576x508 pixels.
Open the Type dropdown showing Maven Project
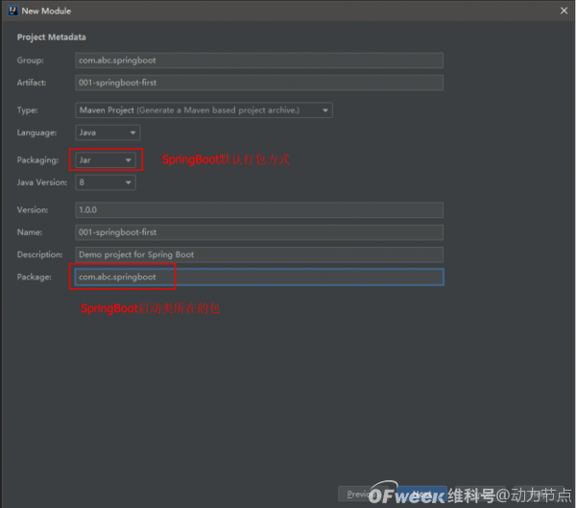coord(204,110)
